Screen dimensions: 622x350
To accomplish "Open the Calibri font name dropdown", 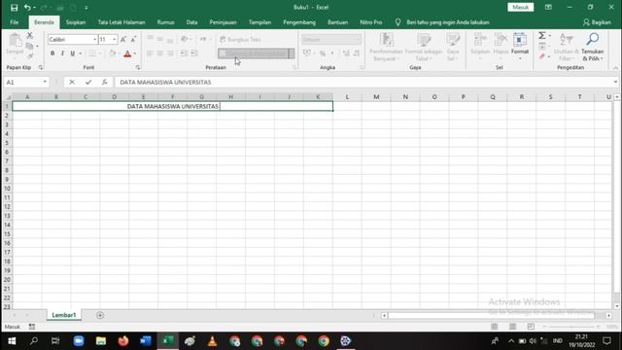I will [x=95, y=39].
